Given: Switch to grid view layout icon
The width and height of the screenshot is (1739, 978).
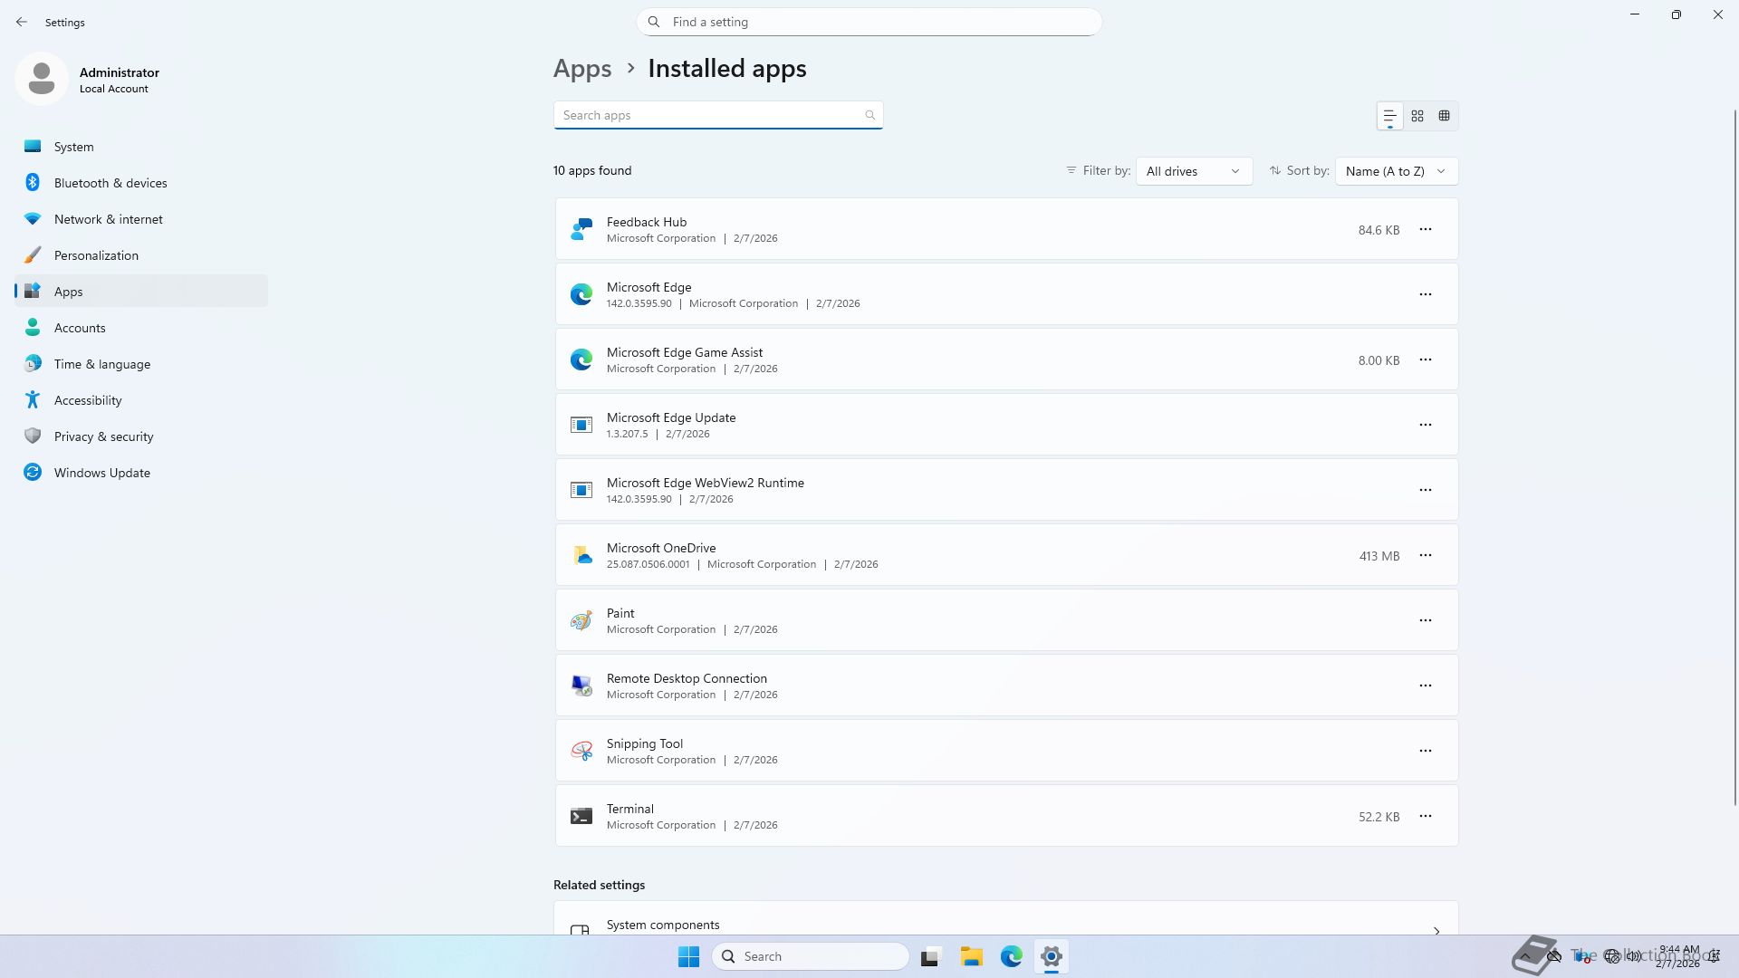Looking at the screenshot, I should [1417, 116].
